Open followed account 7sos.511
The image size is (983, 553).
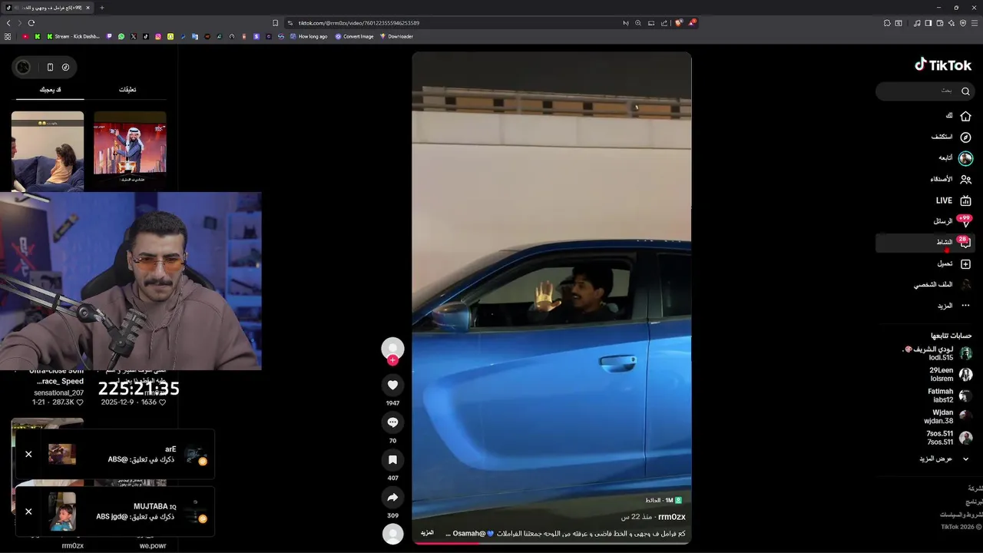[949, 438]
